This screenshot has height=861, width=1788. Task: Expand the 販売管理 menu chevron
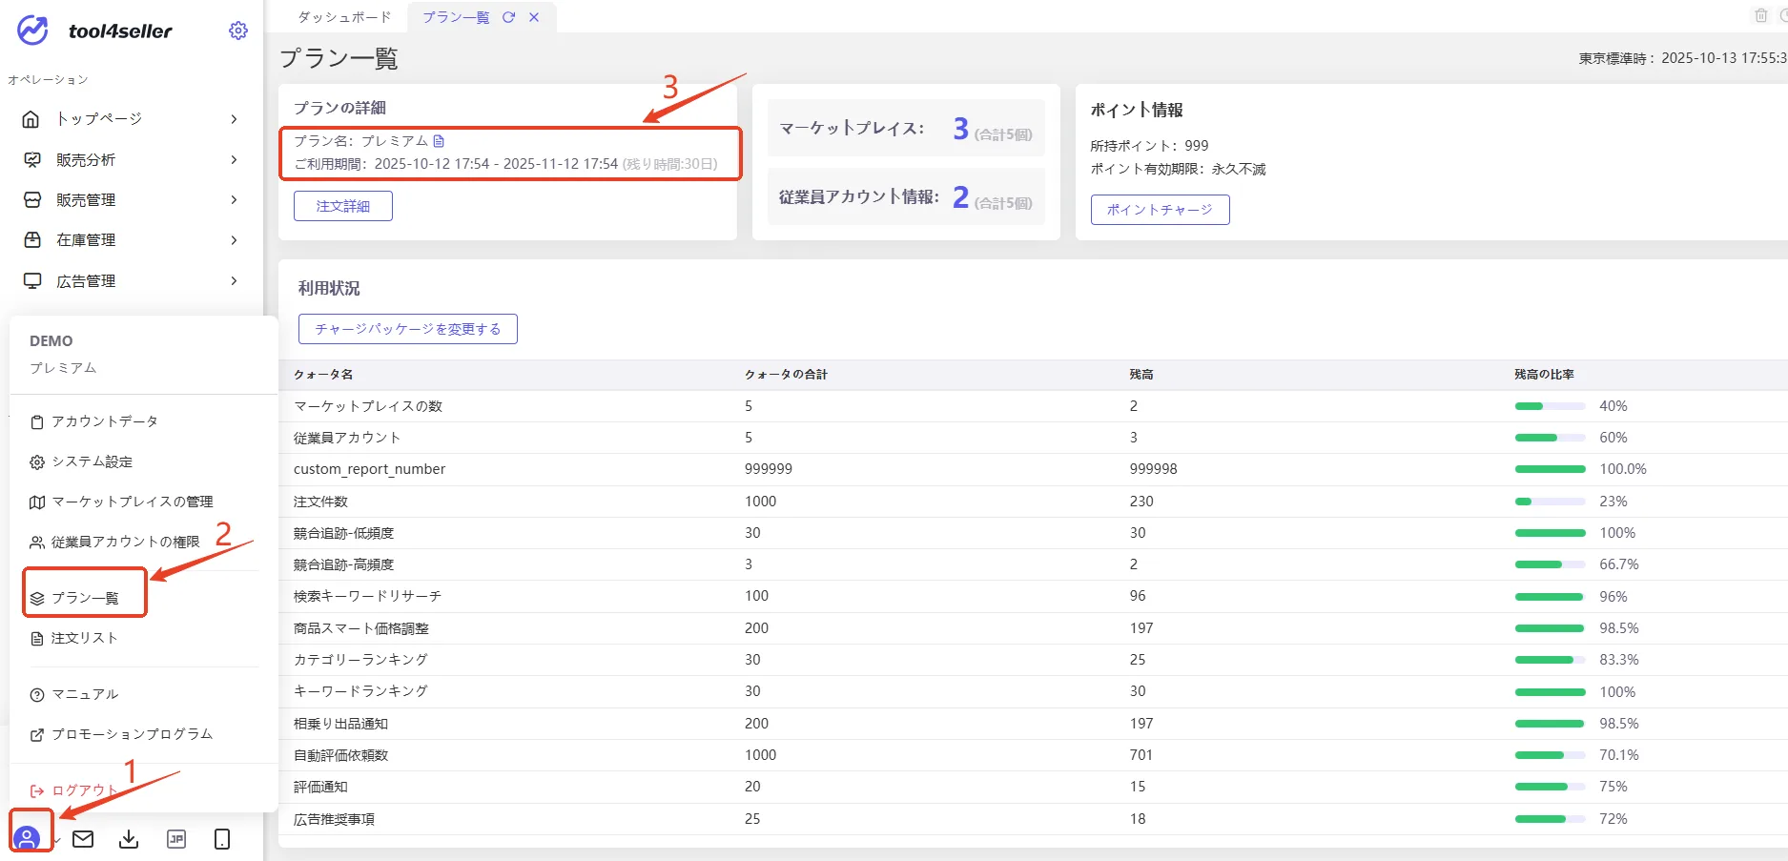pyautogui.click(x=234, y=199)
